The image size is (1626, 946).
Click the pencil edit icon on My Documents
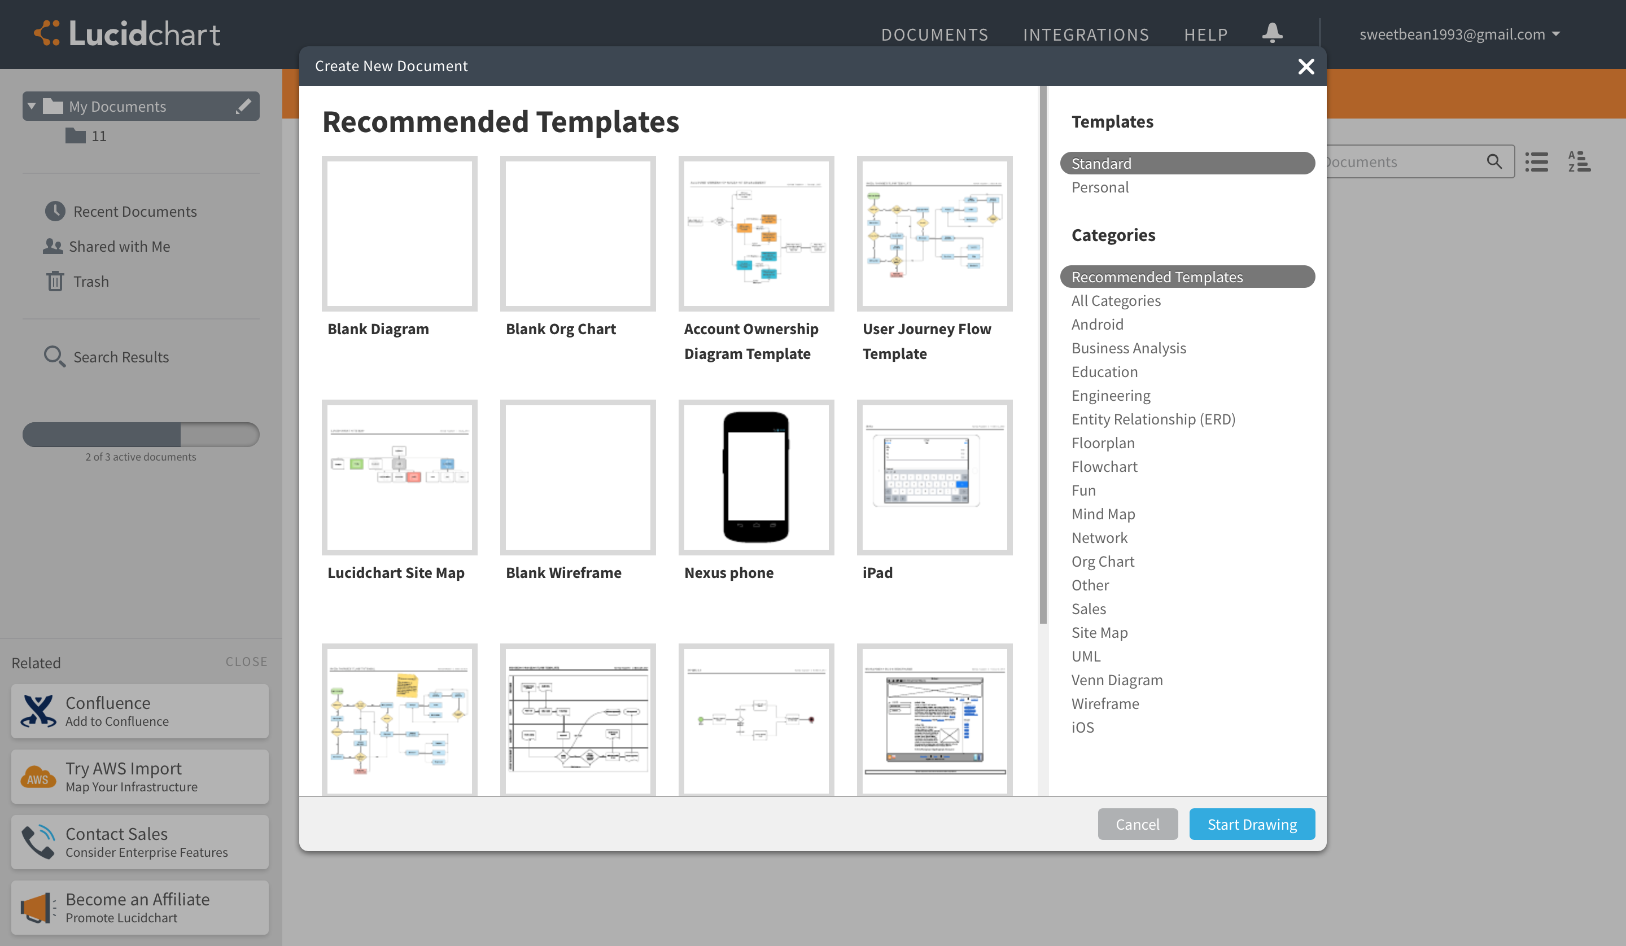click(x=243, y=107)
